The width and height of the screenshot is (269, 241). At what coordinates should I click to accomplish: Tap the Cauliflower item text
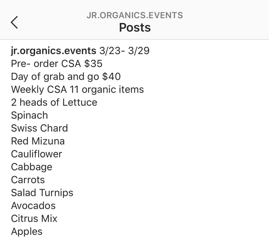pos(36,154)
